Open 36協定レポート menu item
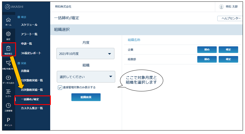Viewport: 245px width, 134px height. [31, 53]
